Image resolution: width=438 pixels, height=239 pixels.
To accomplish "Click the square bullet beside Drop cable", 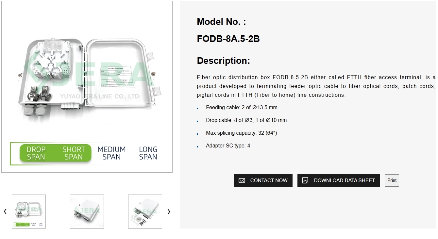I will tap(198, 121).
